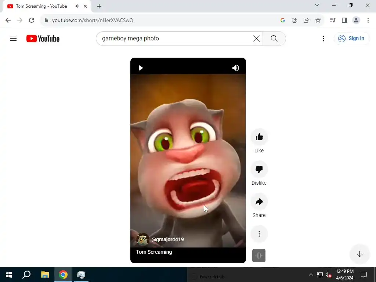Open the short's three-dot more actions
The width and height of the screenshot is (376, 282).
pos(259,234)
